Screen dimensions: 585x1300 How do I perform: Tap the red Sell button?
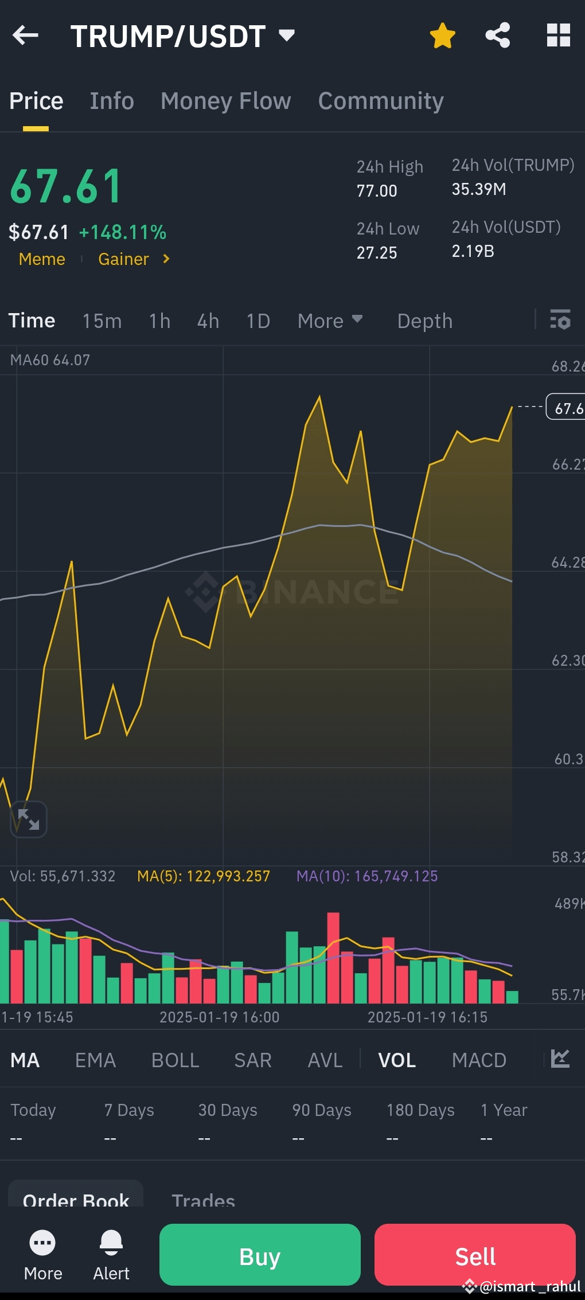point(475,1255)
